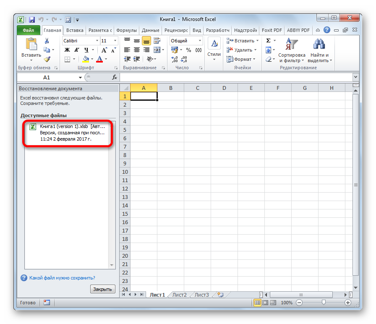Click the zoom slider handle

(x=323, y=303)
